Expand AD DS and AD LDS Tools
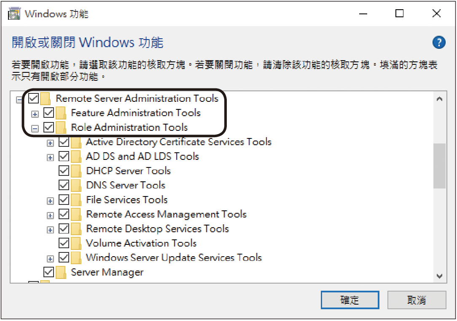This screenshot has width=457, height=321. [x=51, y=158]
